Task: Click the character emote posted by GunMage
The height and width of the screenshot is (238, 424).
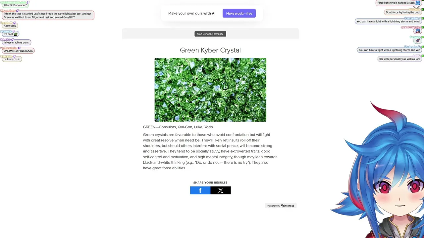Action: tap(418, 41)
